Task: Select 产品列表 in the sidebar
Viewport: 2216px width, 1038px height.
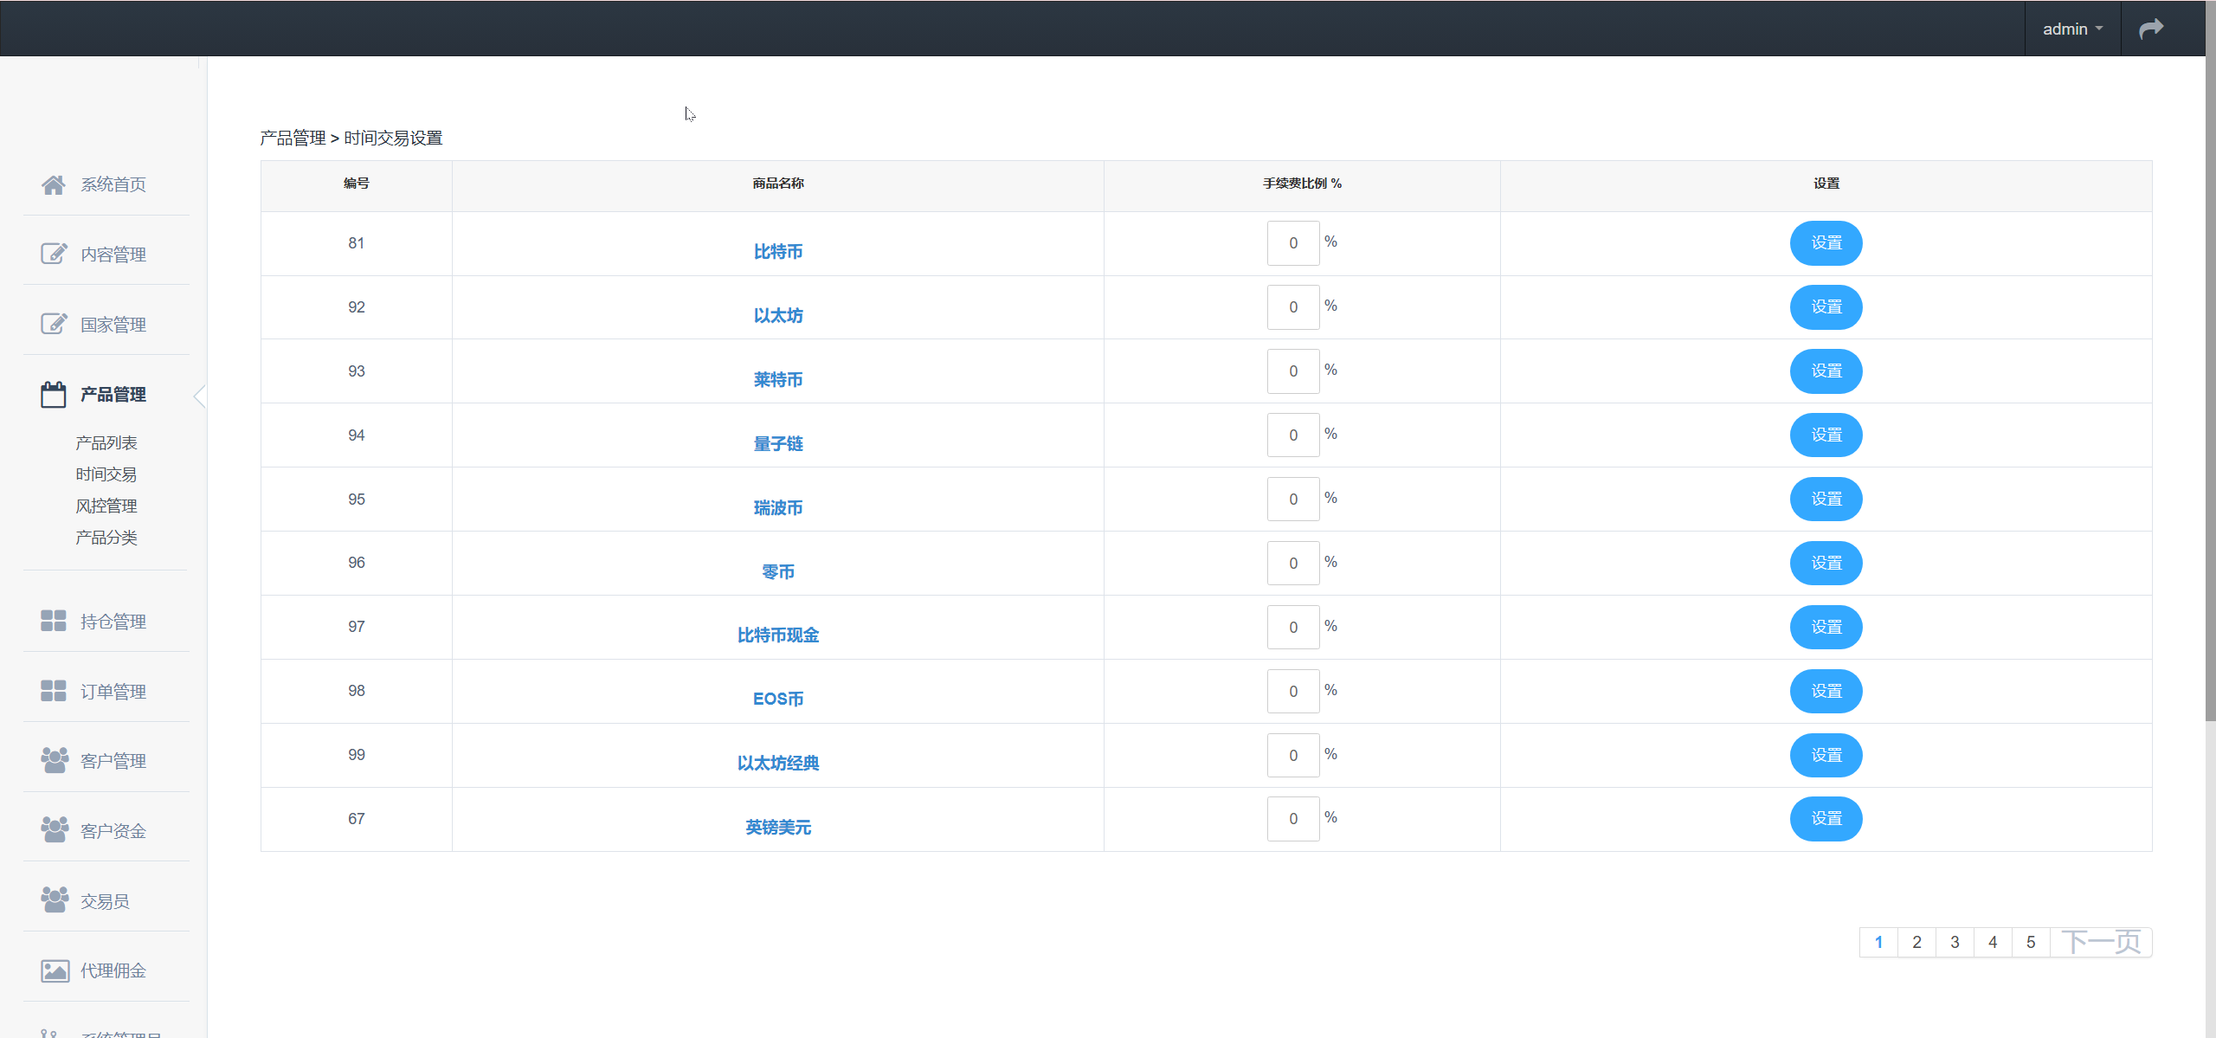Action: pos(106,443)
